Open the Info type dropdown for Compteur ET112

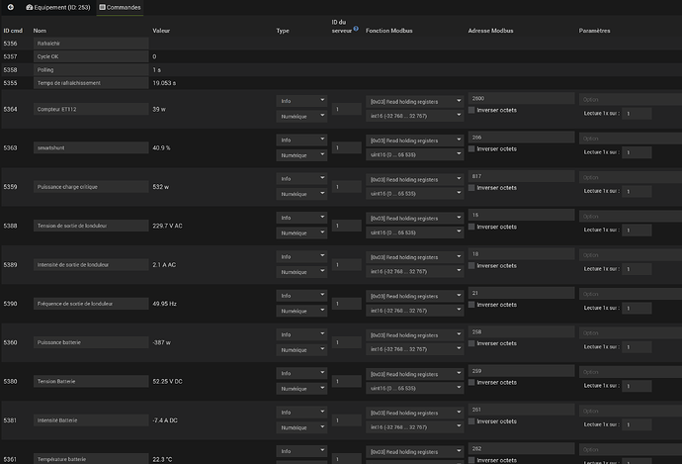pos(301,100)
